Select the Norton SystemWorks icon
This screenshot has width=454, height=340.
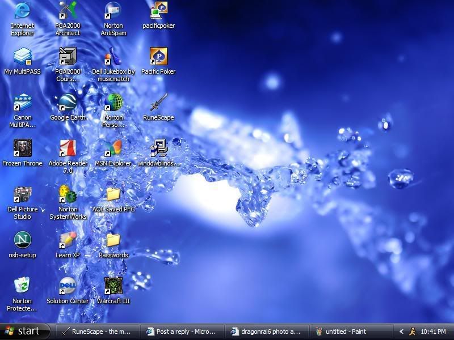(68, 195)
